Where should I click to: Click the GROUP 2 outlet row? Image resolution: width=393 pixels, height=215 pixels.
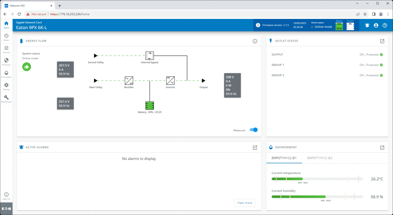[327, 75]
